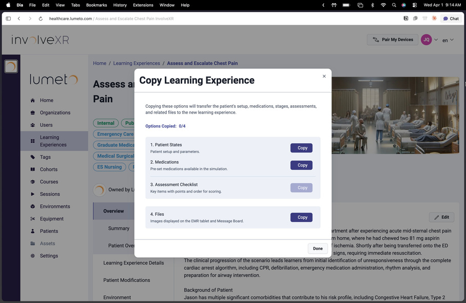The image size is (466, 303).
Task: Click the Equipment icon in sidebar
Action: pos(33,219)
